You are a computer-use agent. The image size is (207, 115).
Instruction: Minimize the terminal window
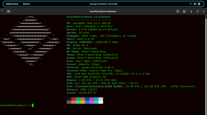(x=191, y=12)
